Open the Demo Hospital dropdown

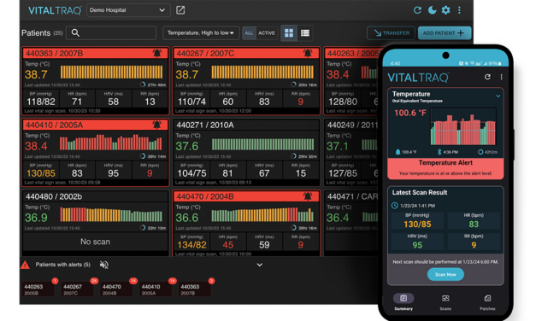point(128,10)
